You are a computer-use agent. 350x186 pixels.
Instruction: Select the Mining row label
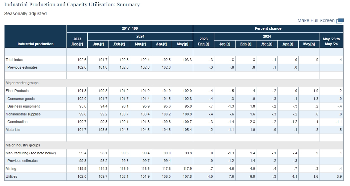click(x=11, y=169)
